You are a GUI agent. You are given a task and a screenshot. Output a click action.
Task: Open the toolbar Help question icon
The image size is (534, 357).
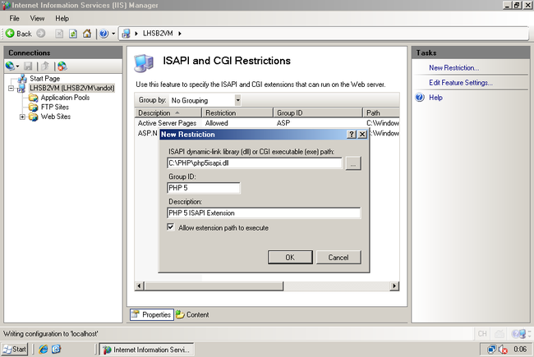(104, 34)
